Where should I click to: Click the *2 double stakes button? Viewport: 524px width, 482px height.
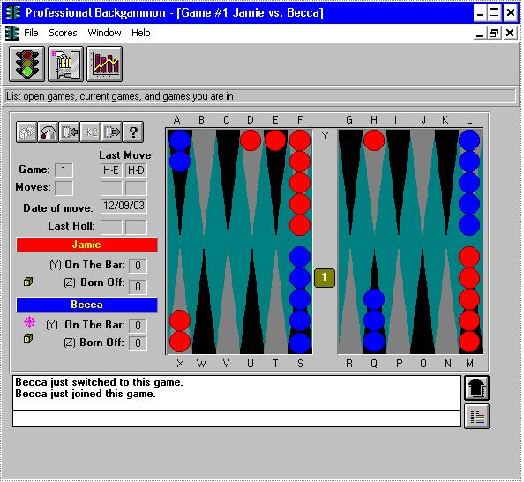point(91,132)
